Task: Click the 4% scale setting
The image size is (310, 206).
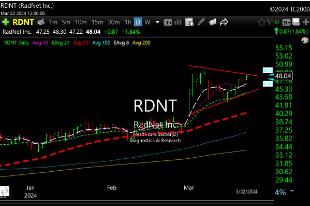Action: [280, 193]
